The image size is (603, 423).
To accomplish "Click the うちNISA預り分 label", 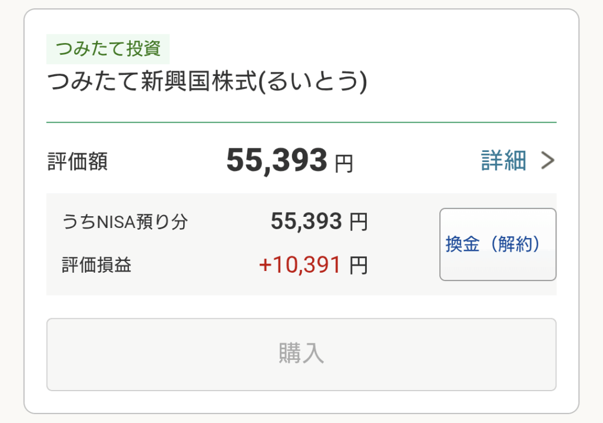I will pos(125,222).
